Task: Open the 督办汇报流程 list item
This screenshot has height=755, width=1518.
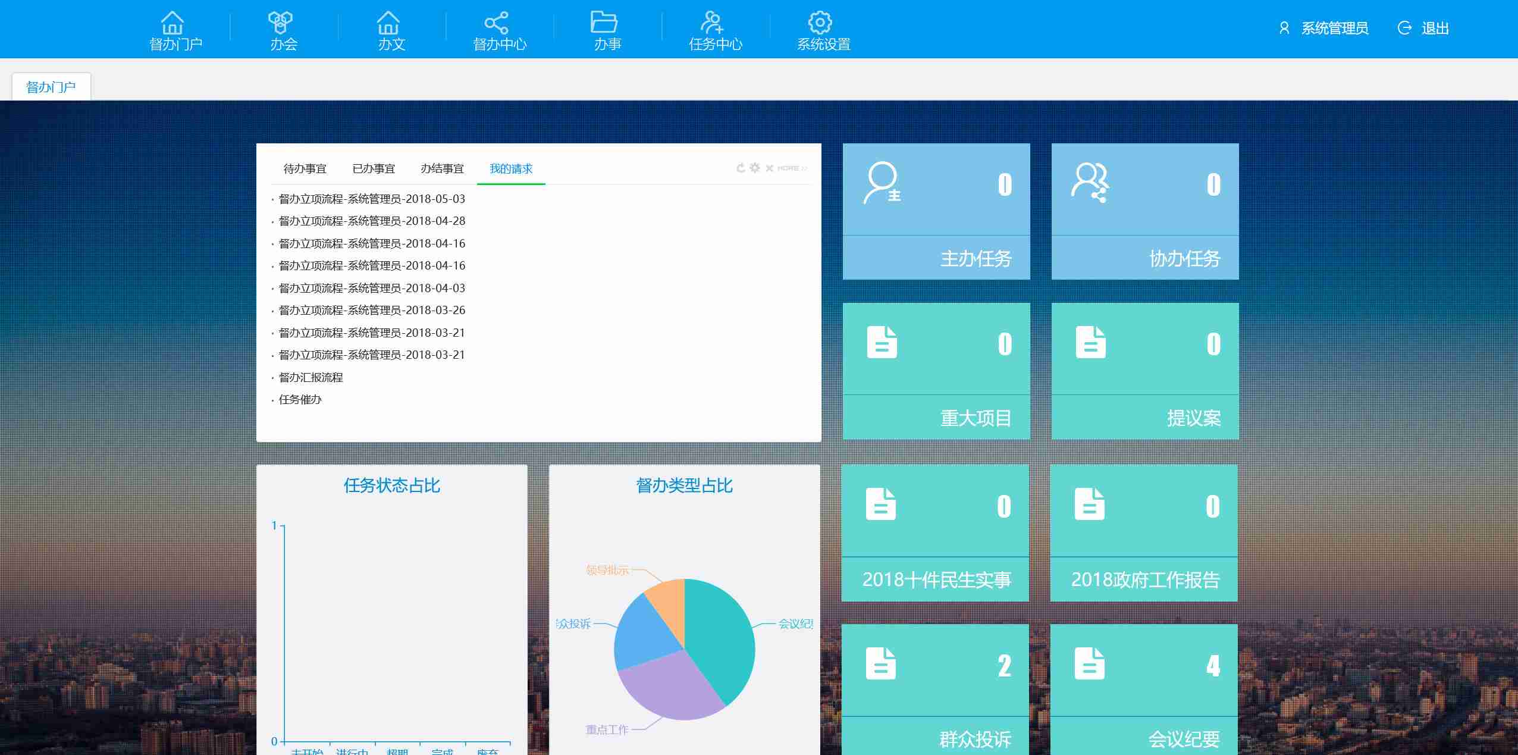Action: point(310,377)
